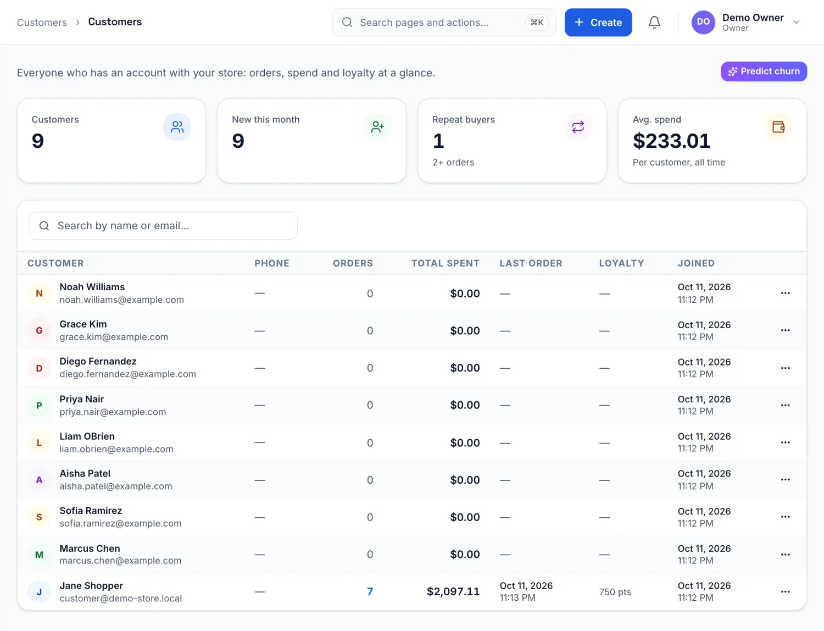824x631 pixels.
Task: Click the $2,097.11 total spent value
Action: click(453, 591)
